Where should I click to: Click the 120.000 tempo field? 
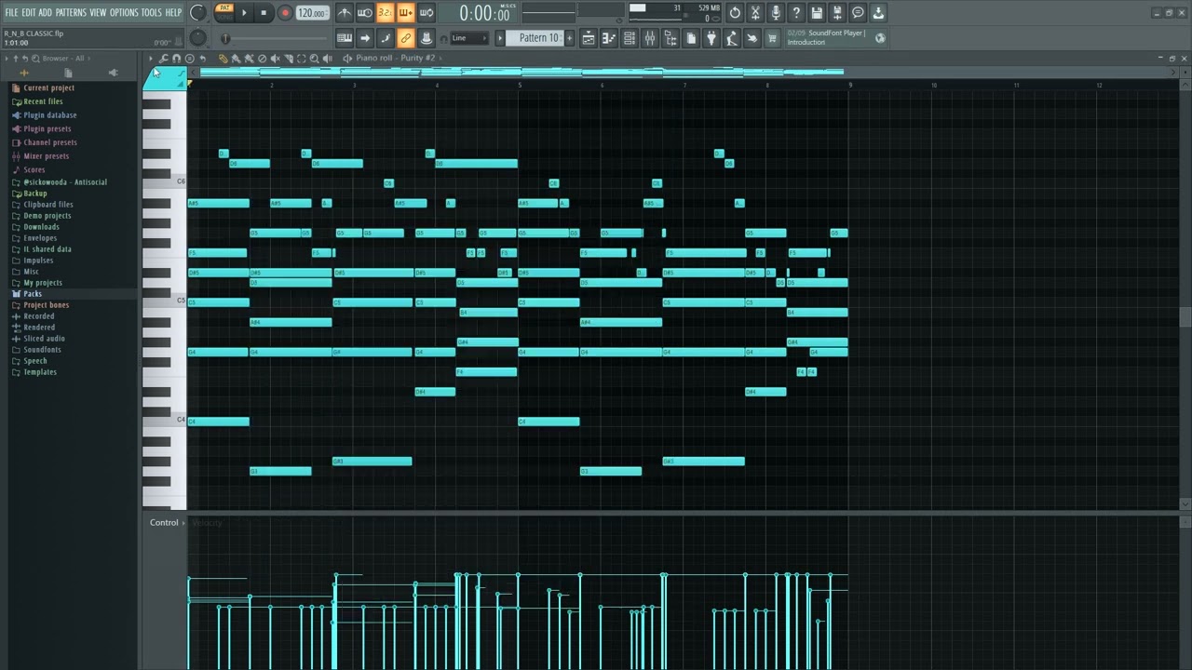click(312, 13)
